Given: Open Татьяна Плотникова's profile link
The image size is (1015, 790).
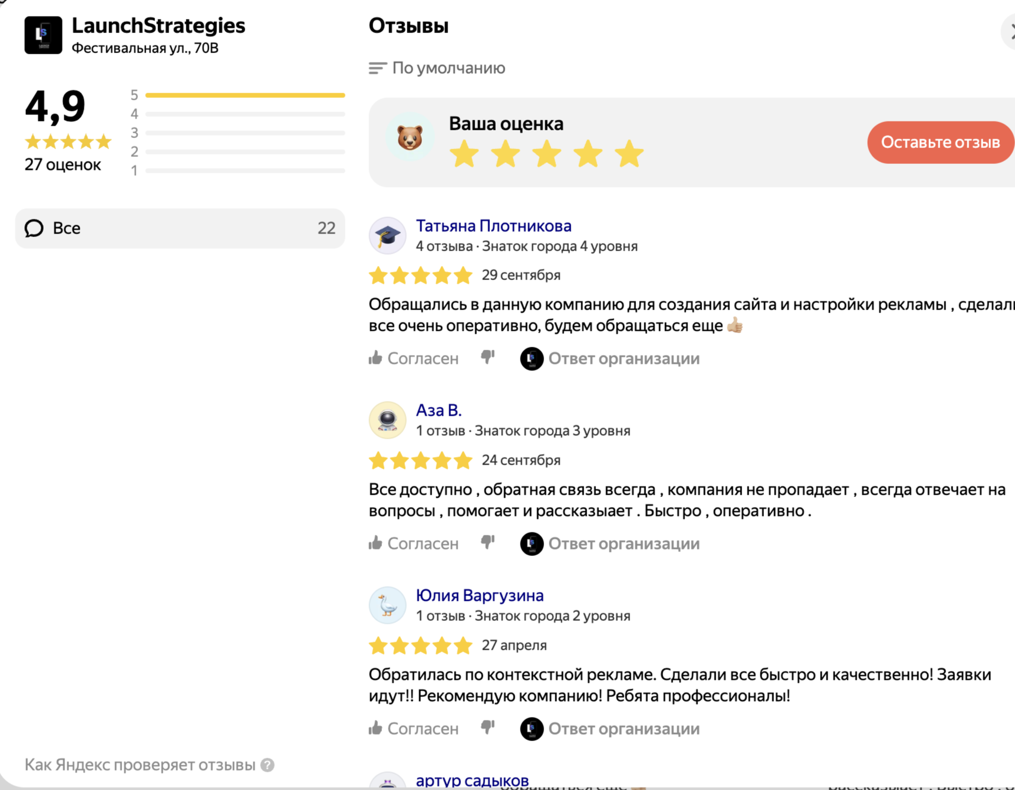Looking at the screenshot, I should pyautogui.click(x=493, y=225).
